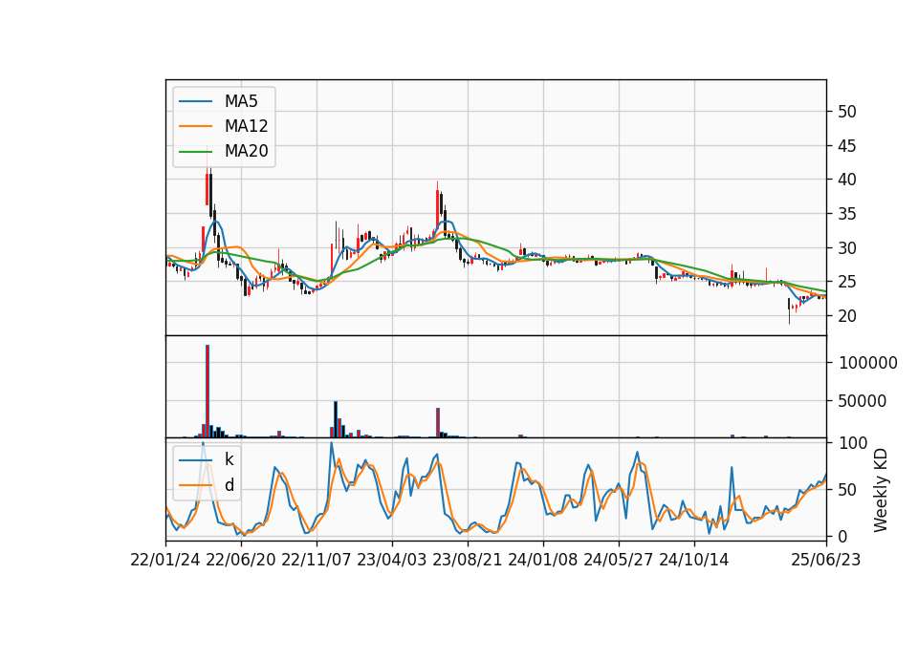Select the 24/05/27 date tick label
Screen dimensions: 918x659
619,560
